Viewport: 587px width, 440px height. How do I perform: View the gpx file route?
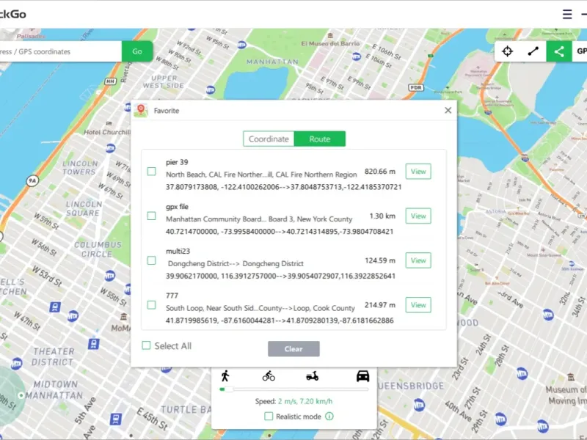(418, 216)
